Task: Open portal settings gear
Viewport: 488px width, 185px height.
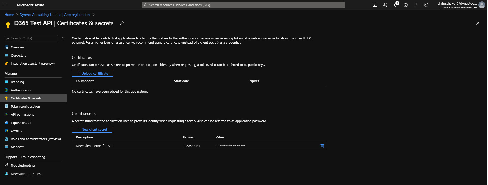Action: [406, 5]
